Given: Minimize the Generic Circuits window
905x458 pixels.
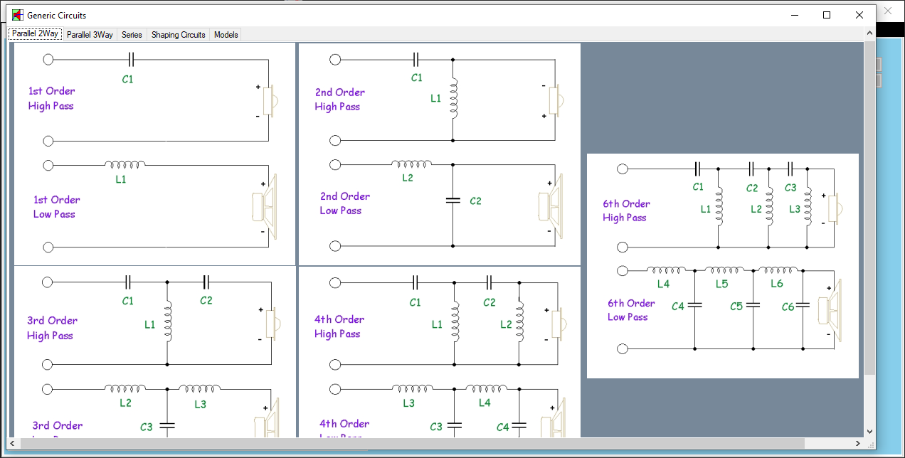Looking at the screenshot, I should coord(794,15).
